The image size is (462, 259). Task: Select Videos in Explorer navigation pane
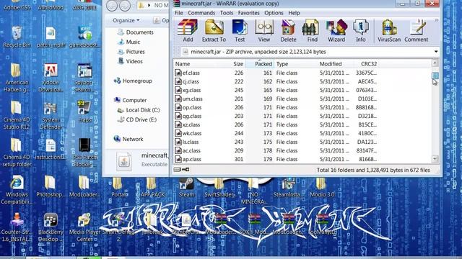[x=130, y=61]
